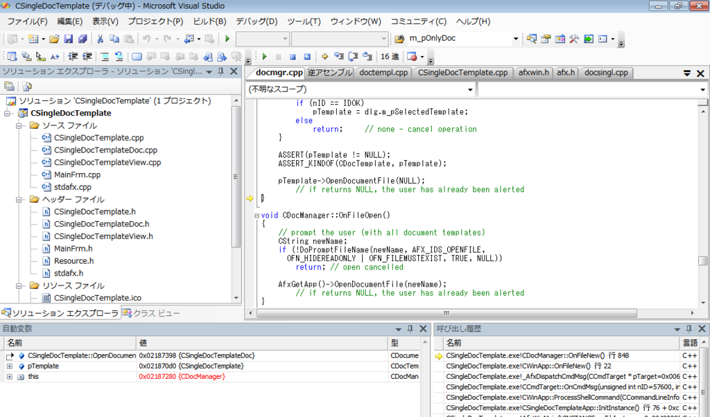Screen dimensions: 710x417
Task: Switch to the doctempl.cpp tab
Action: click(x=383, y=72)
